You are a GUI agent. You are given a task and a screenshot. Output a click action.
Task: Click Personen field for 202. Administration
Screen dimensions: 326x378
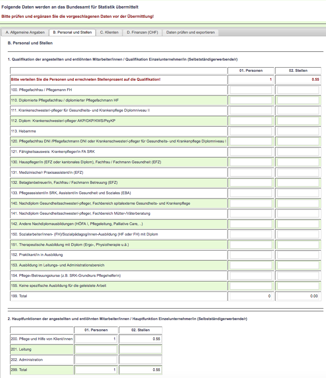pos(96,360)
